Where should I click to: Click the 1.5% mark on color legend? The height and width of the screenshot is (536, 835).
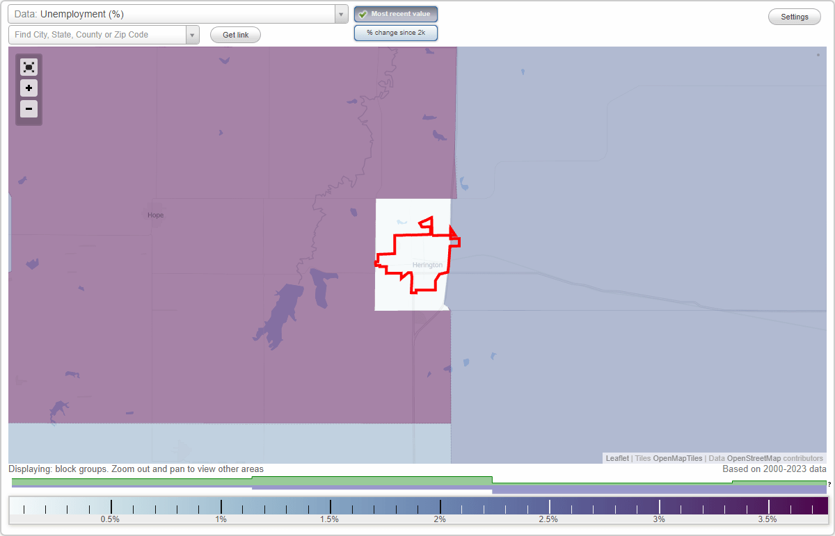[329, 519]
